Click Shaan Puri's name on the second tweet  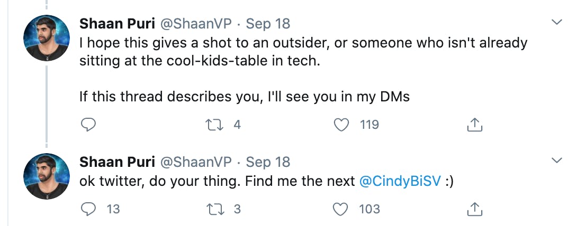pos(116,162)
